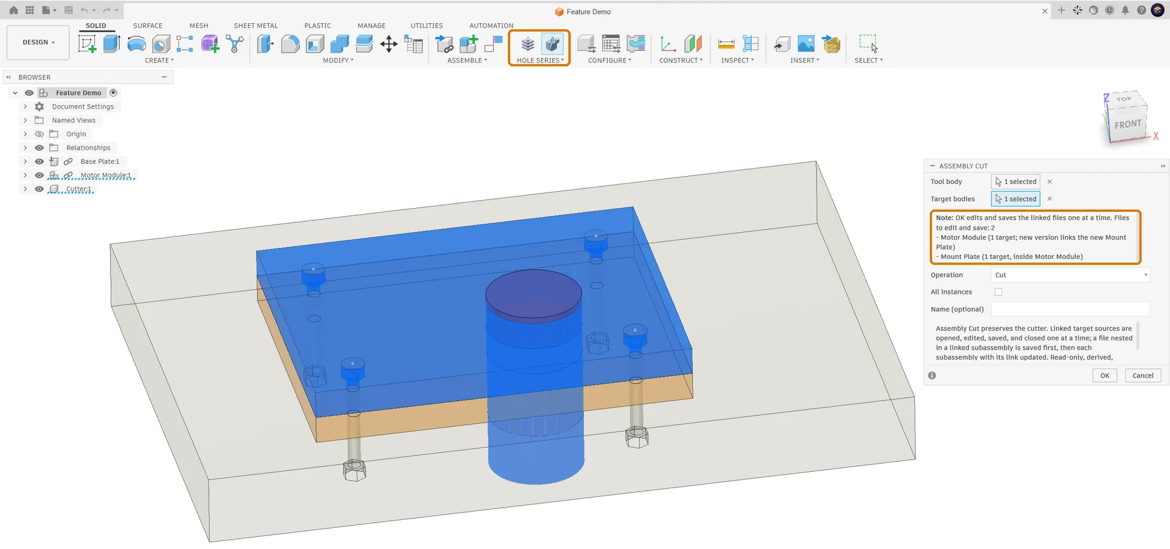Image resolution: width=1170 pixels, height=549 pixels.
Task: Expand Named Views node
Action: pyautogui.click(x=25, y=120)
